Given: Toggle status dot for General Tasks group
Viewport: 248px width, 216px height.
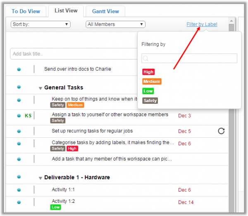Looking at the screenshot, I should point(19,87).
